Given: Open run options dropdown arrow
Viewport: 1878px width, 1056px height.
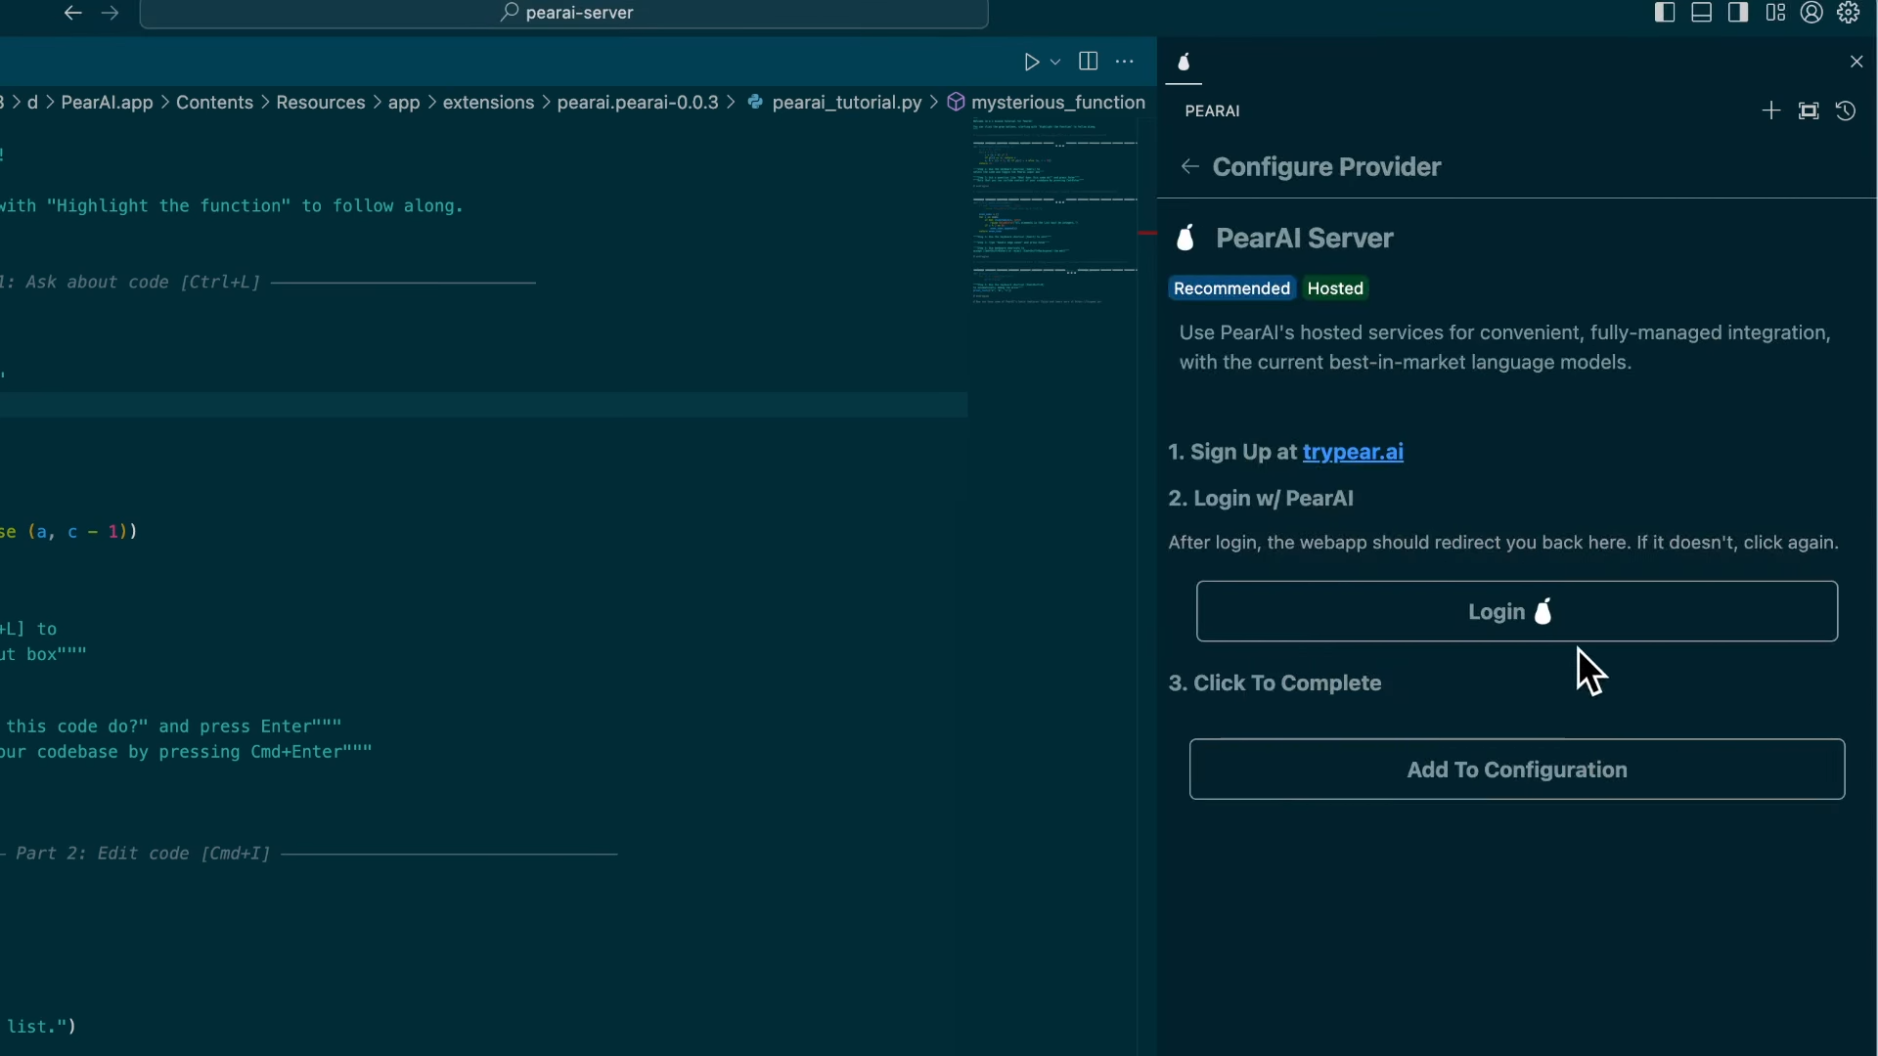Looking at the screenshot, I should pyautogui.click(x=1055, y=62).
